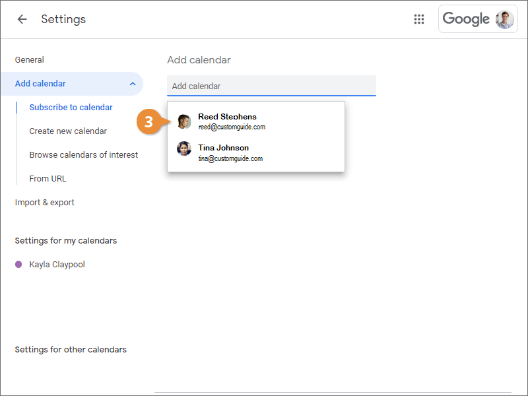
Task: Open Kayla Claypool calendar settings
Action: click(57, 265)
